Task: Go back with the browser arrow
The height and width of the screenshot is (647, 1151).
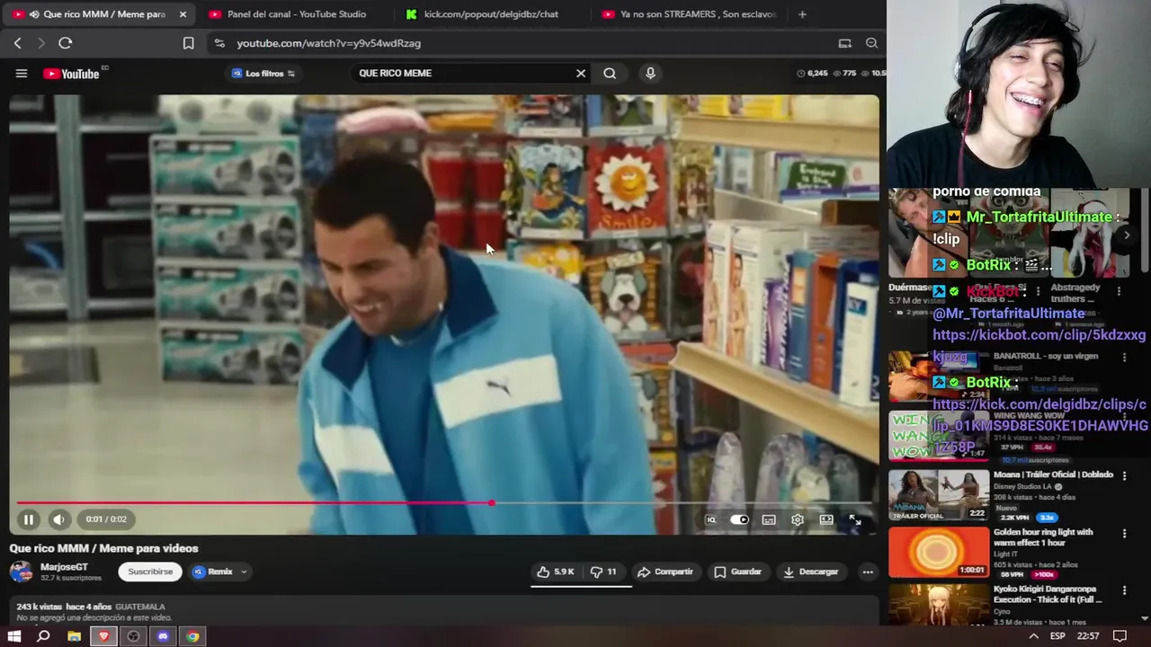Action: pyautogui.click(x=17, y=43)
